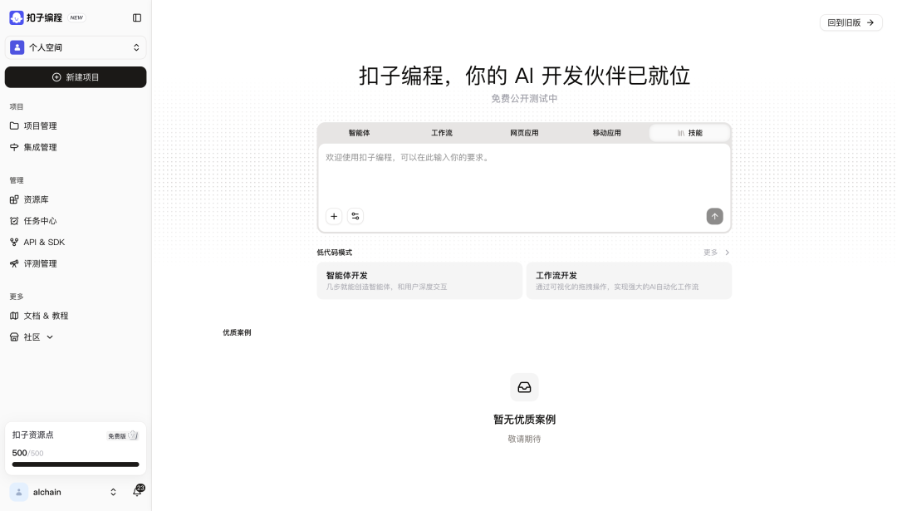Open the settings sliders icon in prompt box
The image size is (897, 511).
[355, 216]
